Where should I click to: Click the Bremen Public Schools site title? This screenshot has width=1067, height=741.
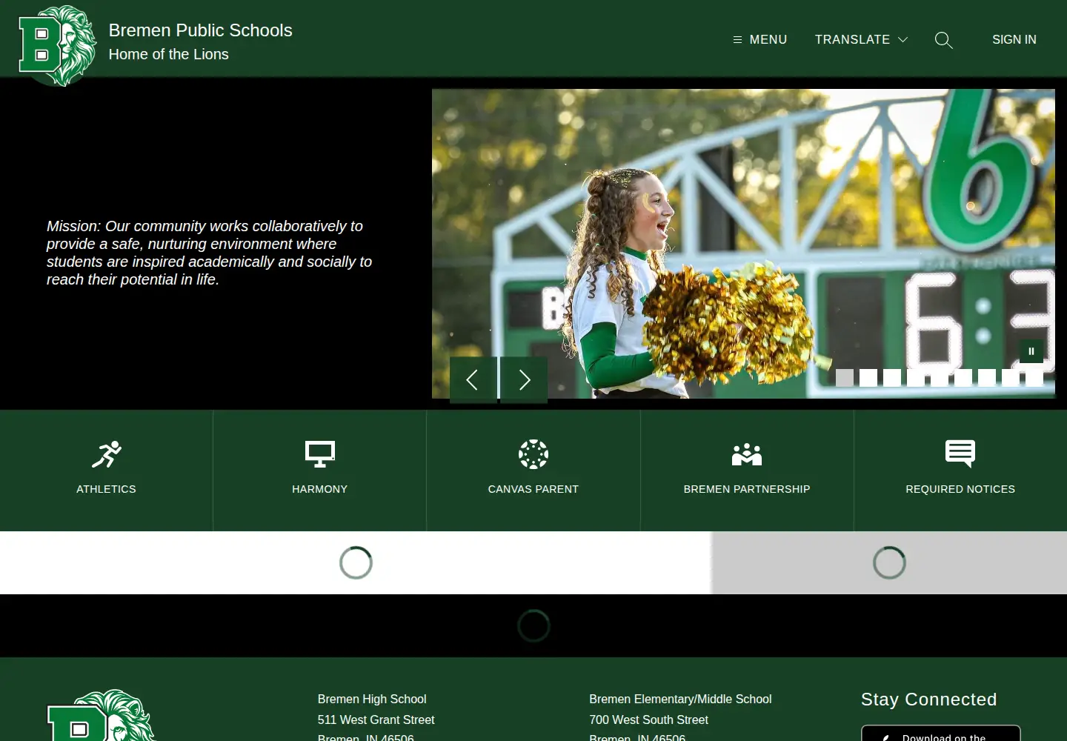pyautogui.click(x=200, y=30)
